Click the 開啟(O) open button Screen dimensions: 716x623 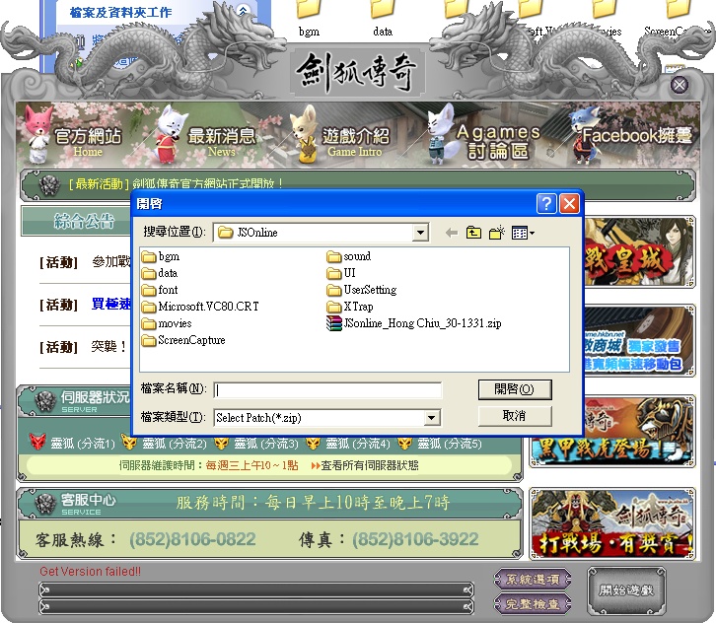[x=515, y=389]
